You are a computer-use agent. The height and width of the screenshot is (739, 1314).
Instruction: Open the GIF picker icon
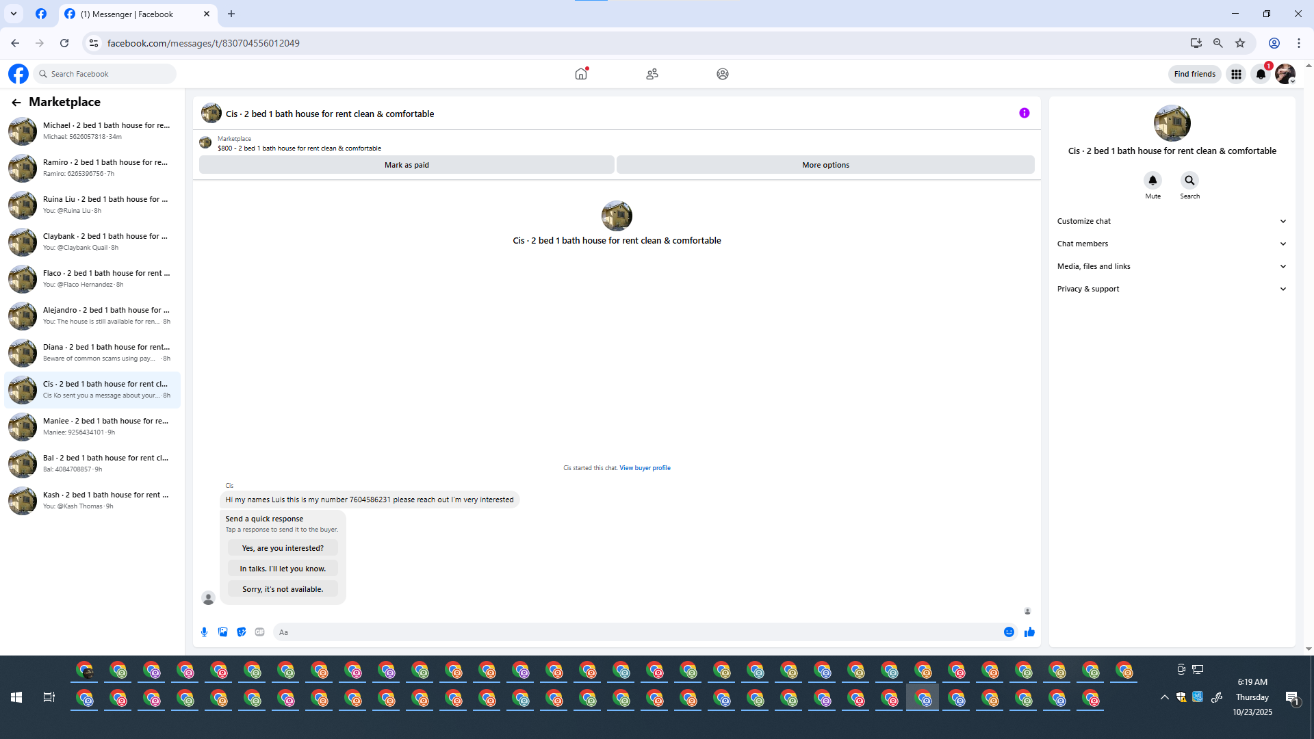[x=259, y=632]
